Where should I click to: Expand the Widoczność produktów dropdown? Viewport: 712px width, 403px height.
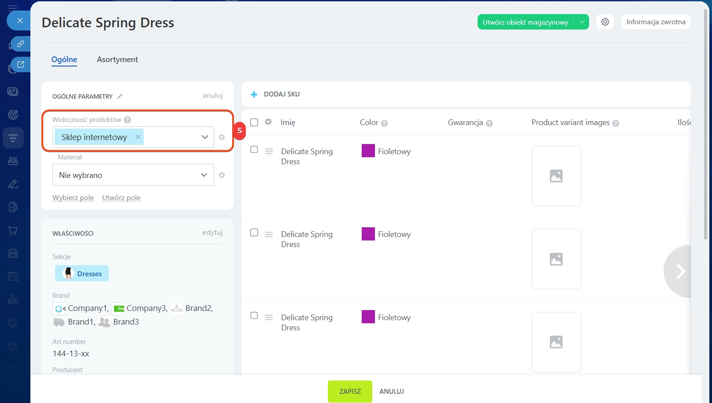[x=204, y=137]
